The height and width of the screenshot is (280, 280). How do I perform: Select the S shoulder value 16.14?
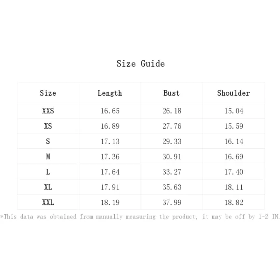[234, 141]
